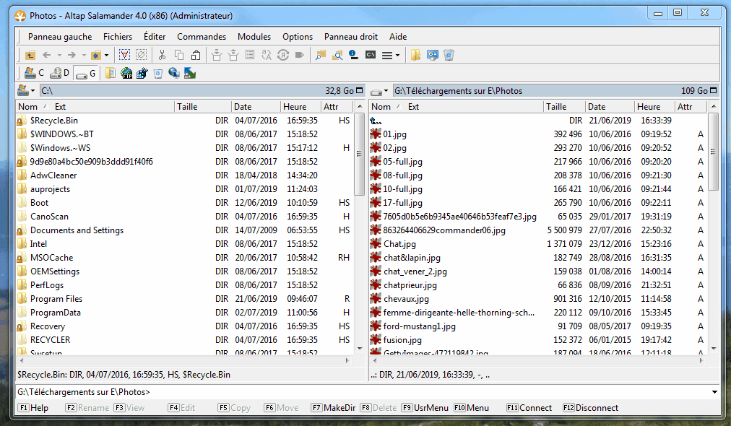Click the copy to clipboard icon
731x426 pixels.
point(179,55)
